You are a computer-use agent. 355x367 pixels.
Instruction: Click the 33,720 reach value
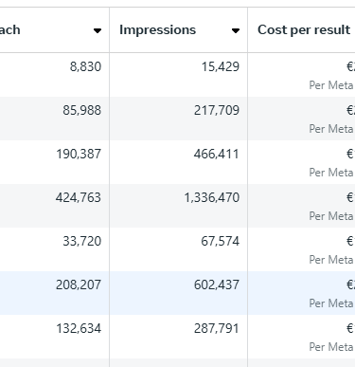(82, 241)
